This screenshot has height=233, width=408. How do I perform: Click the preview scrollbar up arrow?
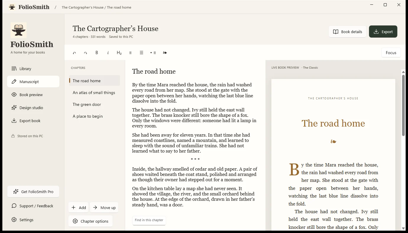pyautogui.click(x=403, y=72)
